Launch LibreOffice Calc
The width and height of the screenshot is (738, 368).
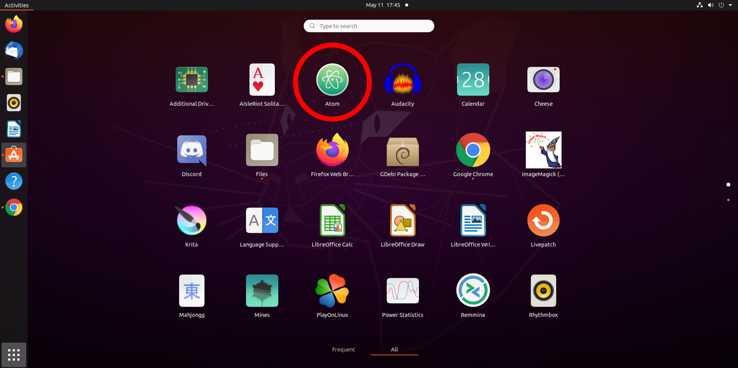coord(332,221)
